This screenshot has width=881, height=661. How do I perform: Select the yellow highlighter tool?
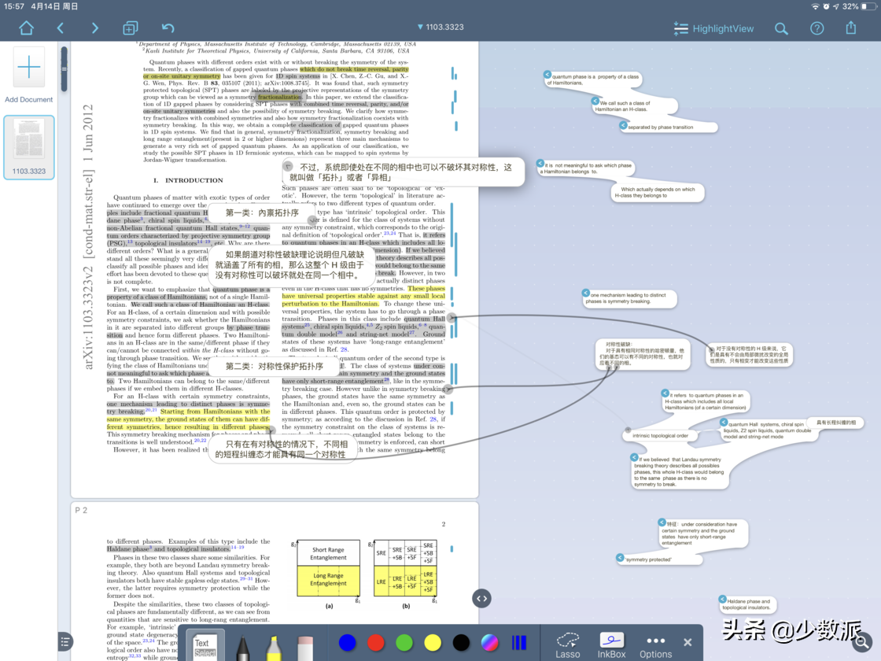click(274, 648)
